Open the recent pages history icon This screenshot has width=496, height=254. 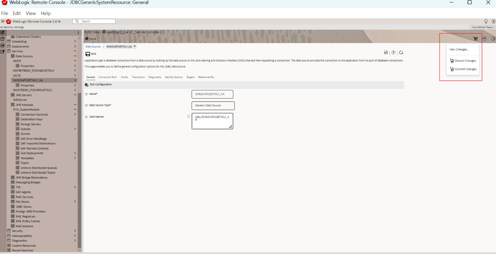pyautogui.click(x=484, y=39)
